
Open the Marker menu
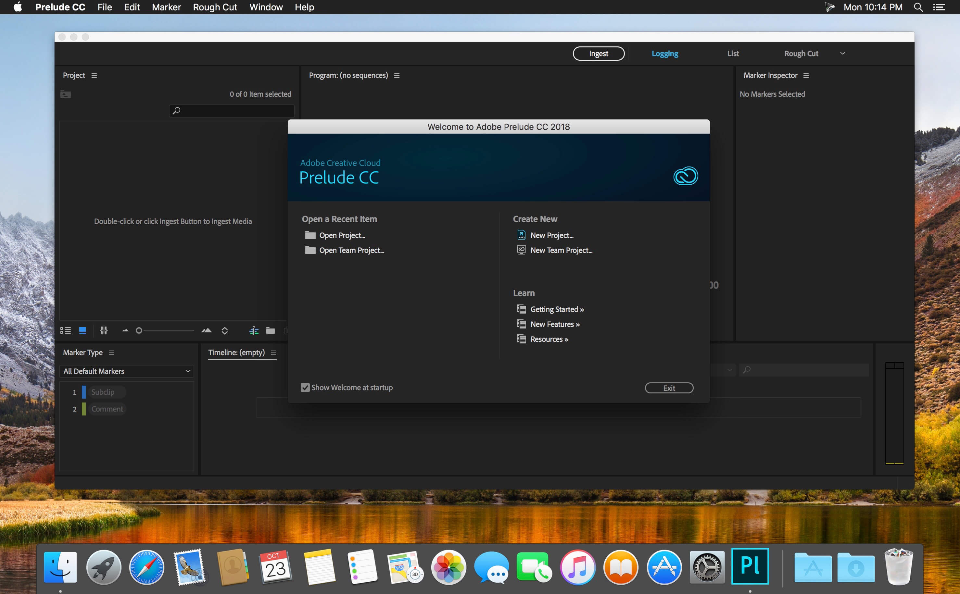click(166, 7)
